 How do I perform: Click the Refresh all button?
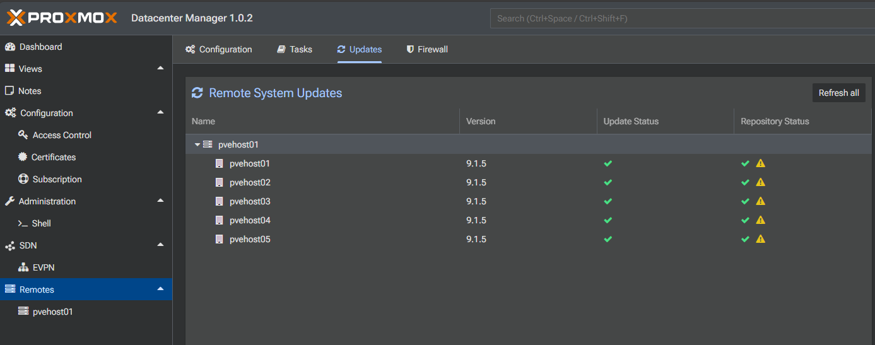pos(838,93)
